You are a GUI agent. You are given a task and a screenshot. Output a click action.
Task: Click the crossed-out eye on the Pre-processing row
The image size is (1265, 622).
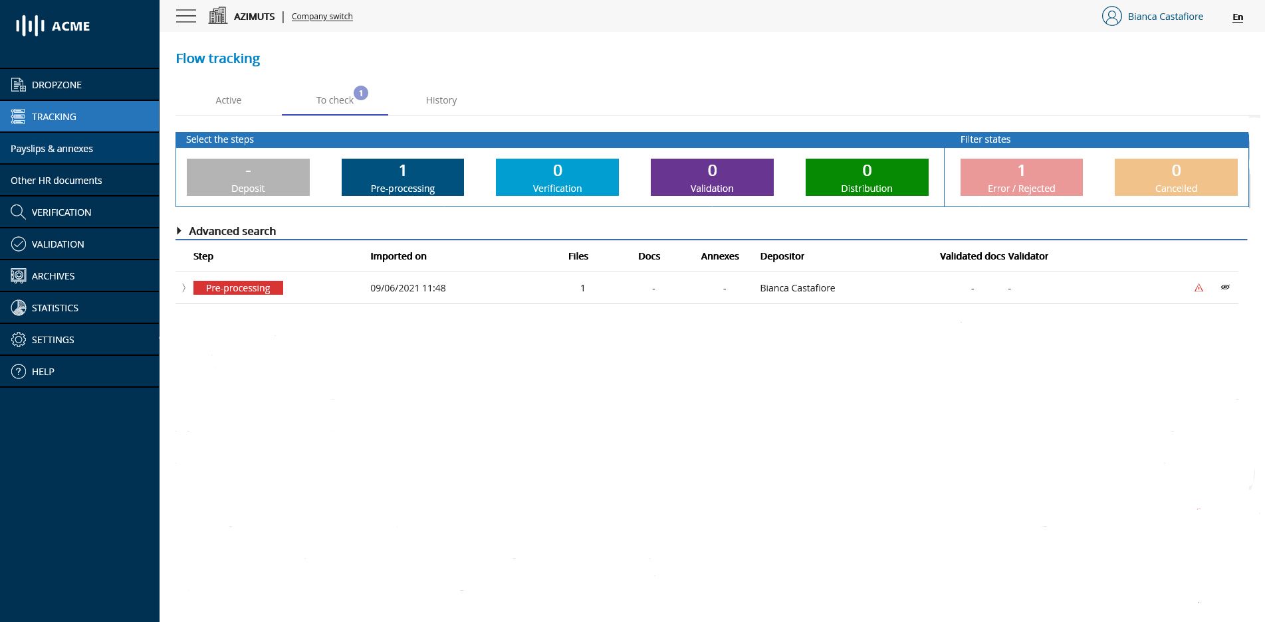[1225, 287]
